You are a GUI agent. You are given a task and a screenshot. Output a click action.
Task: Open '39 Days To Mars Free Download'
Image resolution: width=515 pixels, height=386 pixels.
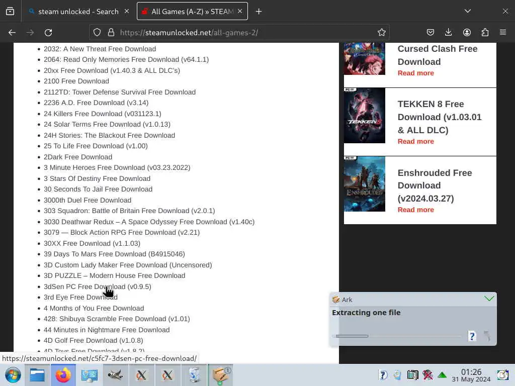coord(114,254)
